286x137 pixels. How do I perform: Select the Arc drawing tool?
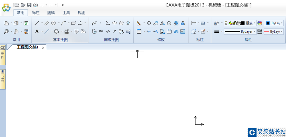coord(63,23)
